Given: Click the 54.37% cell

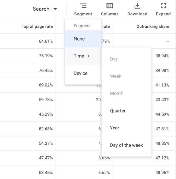Looking at the screenshot, I should [46, 143].
